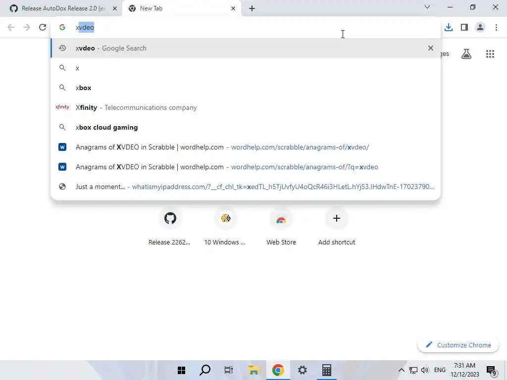This screenshot has height=380, width=507.
Task: Choose the xbox cloud gaming suggestion
Action: pyautogui.click(x=246, y=127)
